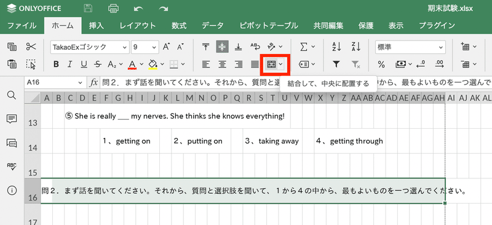Decrease the font size
Screen dimensions: 492x225
tap(180, 47)
